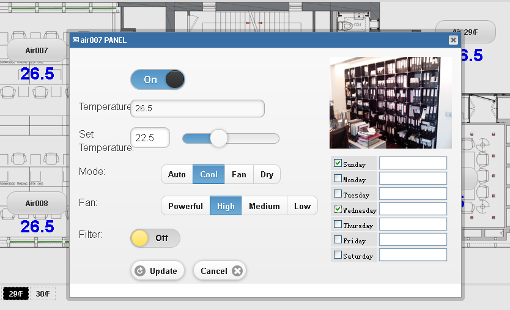
Task: Choose Dry mode
Action: coord(267,174)
